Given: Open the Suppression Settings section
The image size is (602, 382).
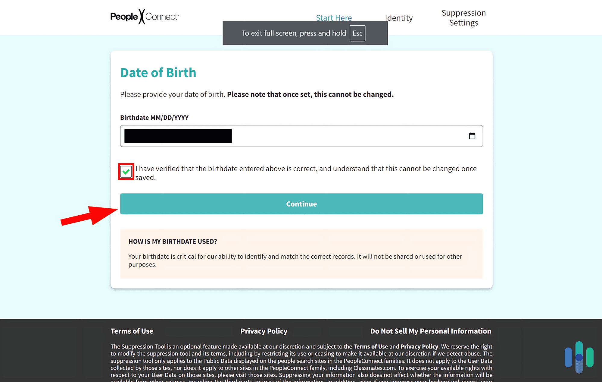Looking at the screenshot, I should tap(463, 17).
